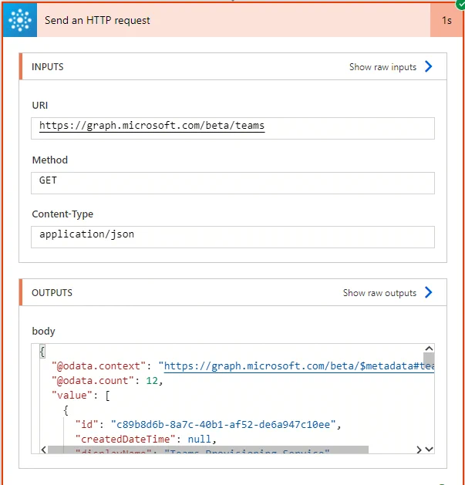
Task: Click the body horizontal scroll left arrow
Action: (x=44, y=450)
